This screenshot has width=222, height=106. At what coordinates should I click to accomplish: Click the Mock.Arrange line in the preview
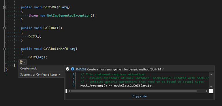[x=116, y=86]
